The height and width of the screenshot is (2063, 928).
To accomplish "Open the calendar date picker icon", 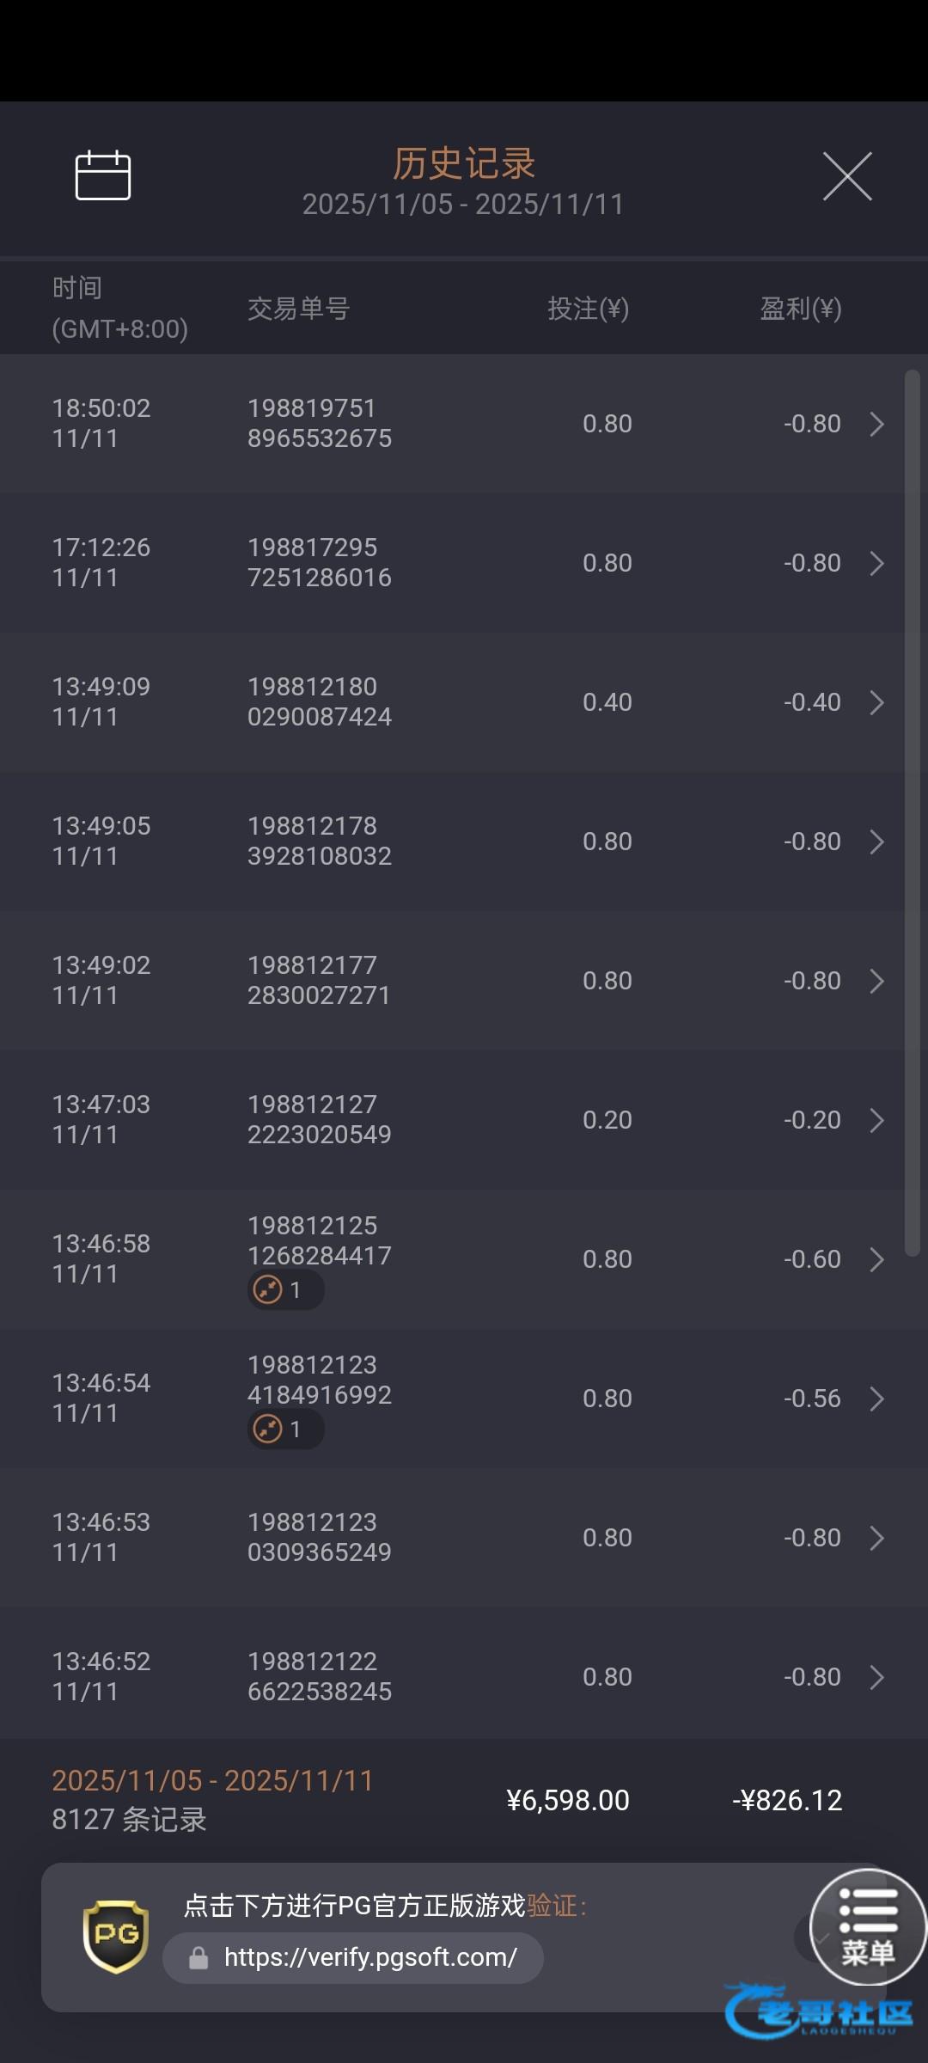I will (x=103, y=176).
